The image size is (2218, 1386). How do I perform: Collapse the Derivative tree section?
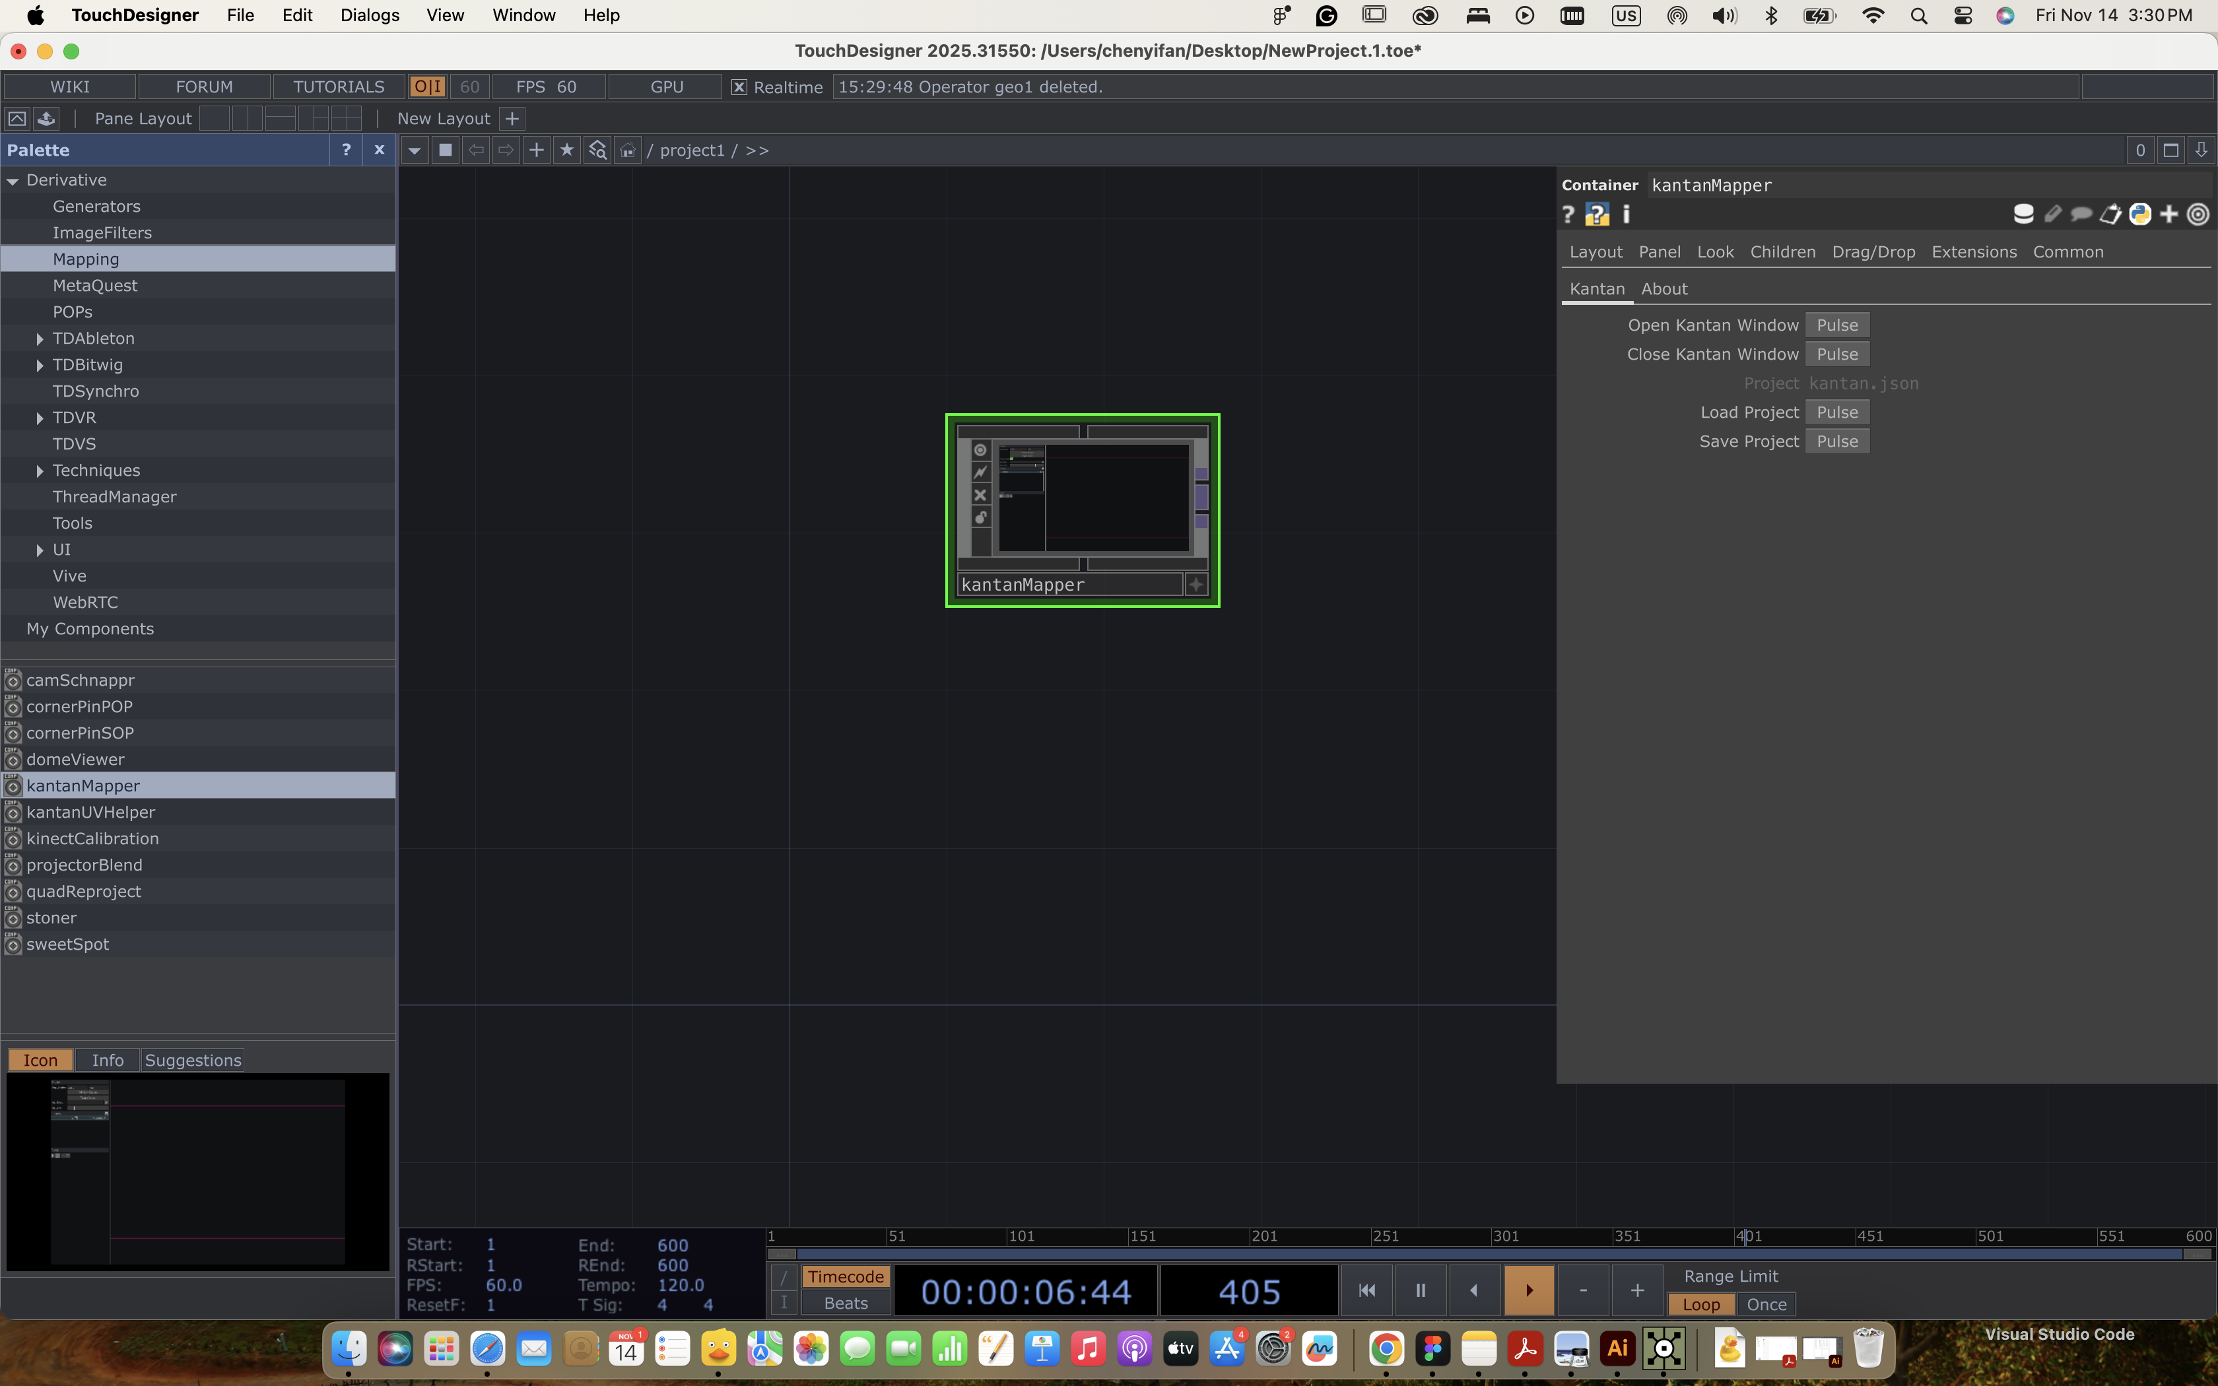click(13, 181)
